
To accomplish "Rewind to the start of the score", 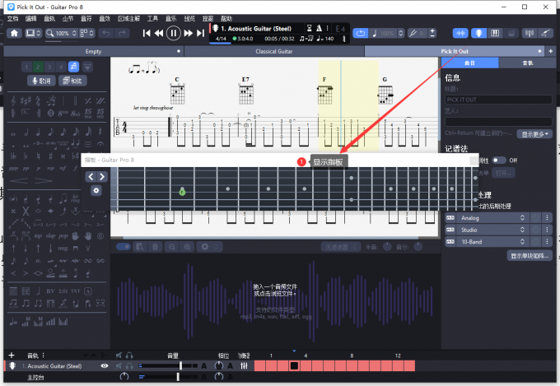I will click(147, 33).
